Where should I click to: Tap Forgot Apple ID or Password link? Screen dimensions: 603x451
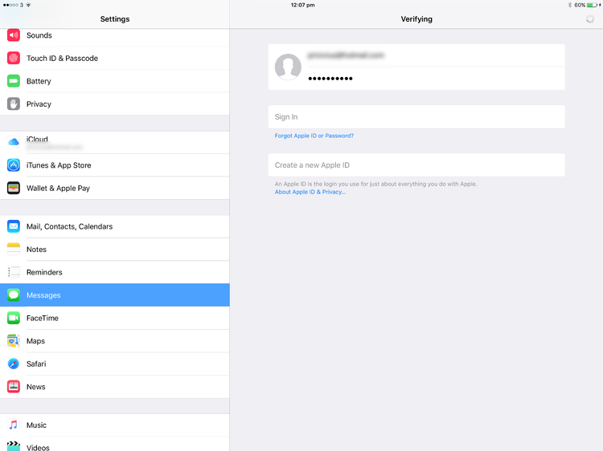(x=314, y=136)
